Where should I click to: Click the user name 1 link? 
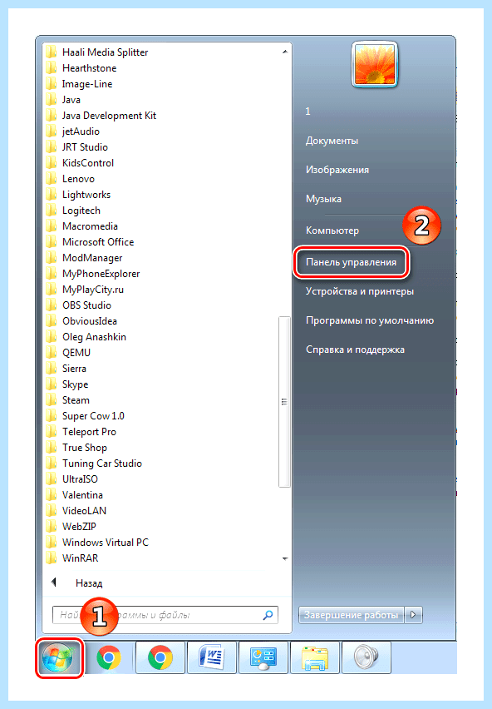pos(307,112)
